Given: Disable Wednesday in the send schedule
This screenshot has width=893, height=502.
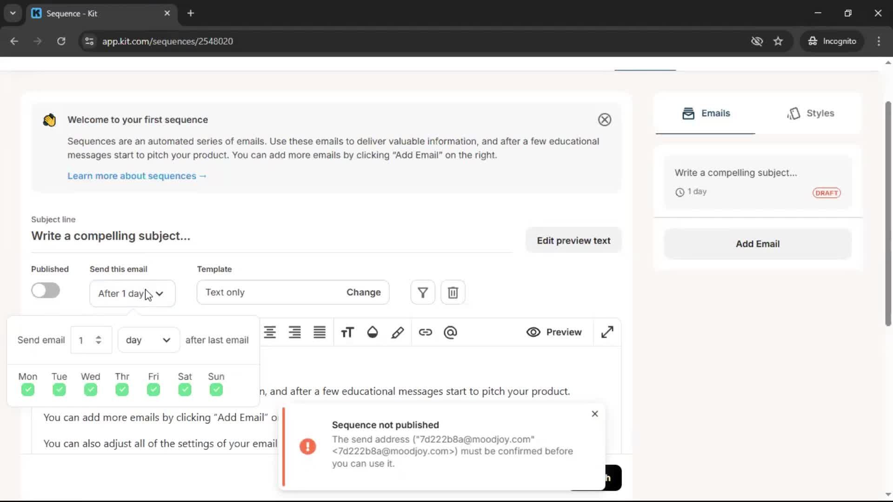Looking at the screenshot, I should point(90,390).
